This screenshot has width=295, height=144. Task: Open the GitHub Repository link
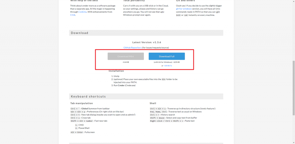coord(133,48)
